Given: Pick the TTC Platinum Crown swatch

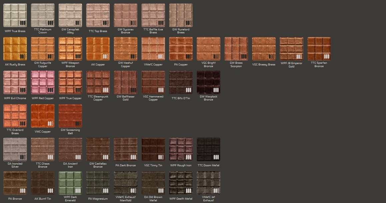Looking at the screenshot, I should point(43,15).
